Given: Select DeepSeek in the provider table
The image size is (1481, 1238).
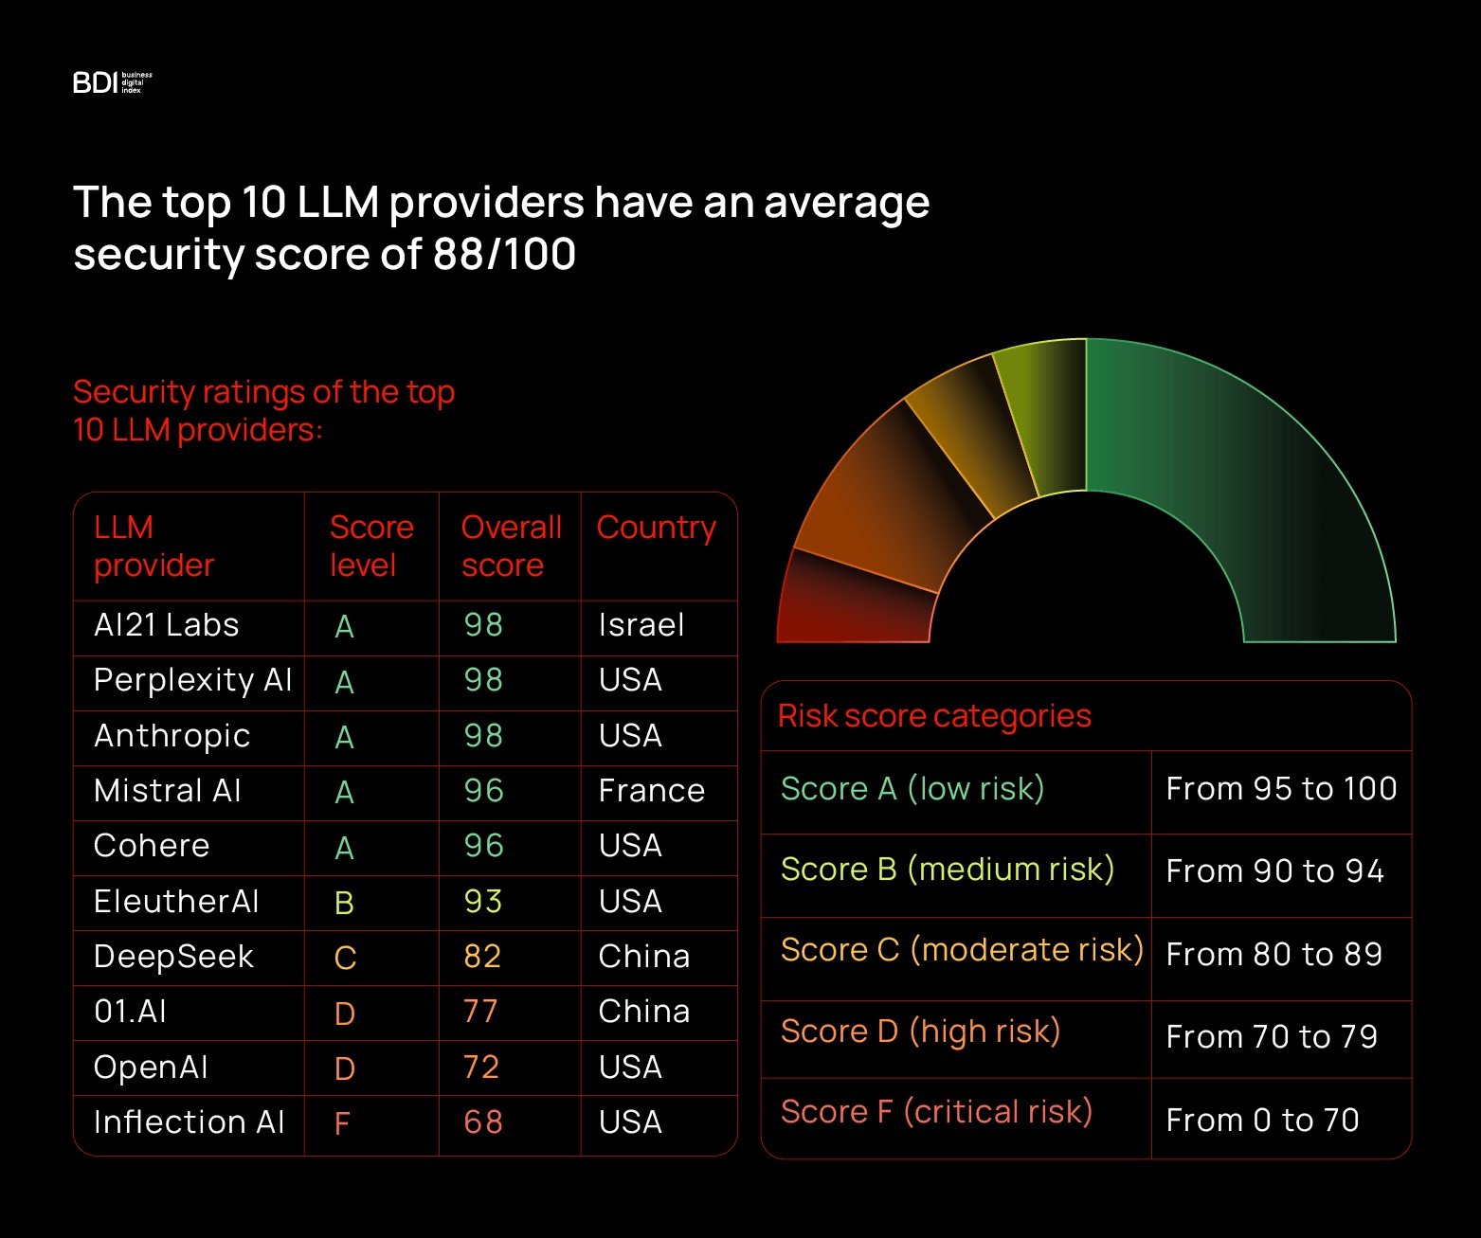Looking at the screenshot, I should click(173, 957).
